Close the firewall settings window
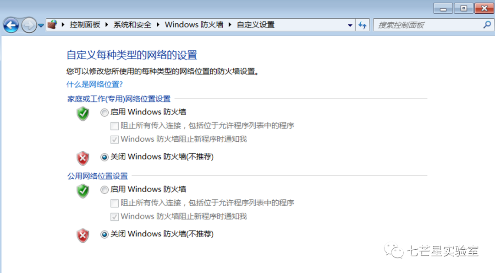The image size is (495, 273). coord(484,9)
